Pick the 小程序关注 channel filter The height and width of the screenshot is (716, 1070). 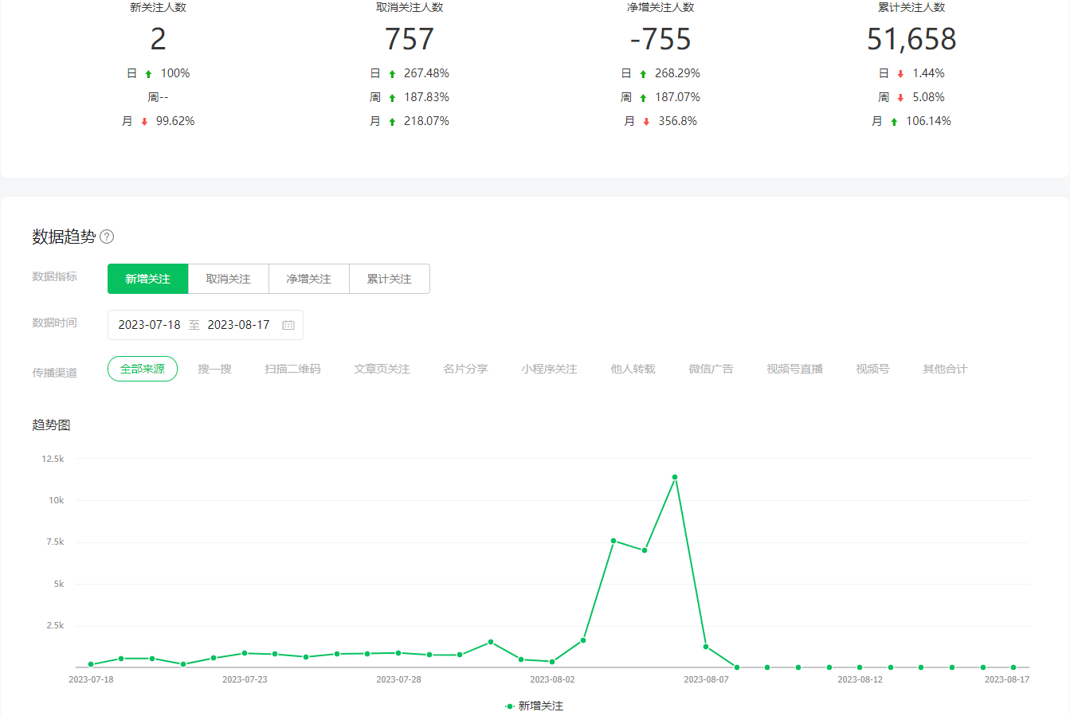[549, 369]
